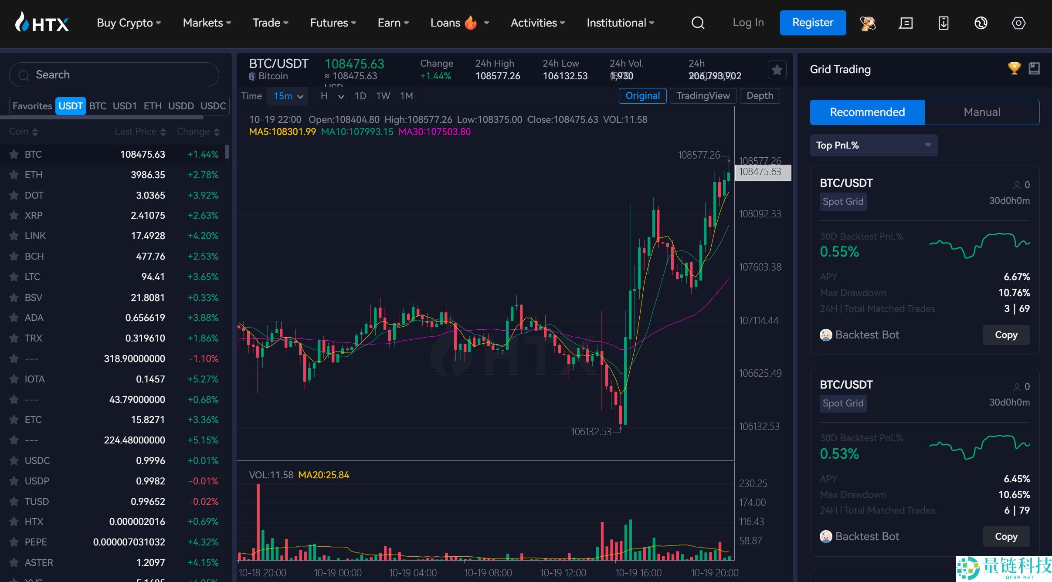Add BTC/USDT to favorites with the chart star
Screen dimensions: 1052x582
pos(777,70)
